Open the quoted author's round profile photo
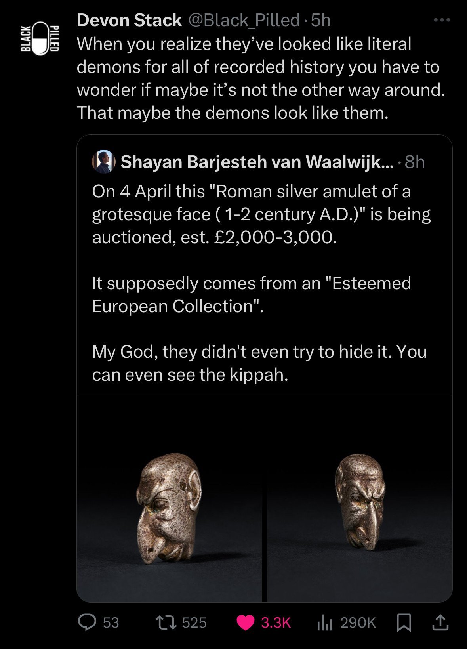 (x=103, y=162)
